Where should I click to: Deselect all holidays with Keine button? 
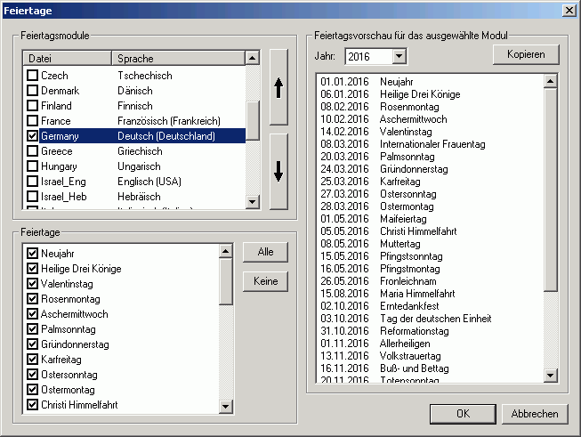(265, 281)
